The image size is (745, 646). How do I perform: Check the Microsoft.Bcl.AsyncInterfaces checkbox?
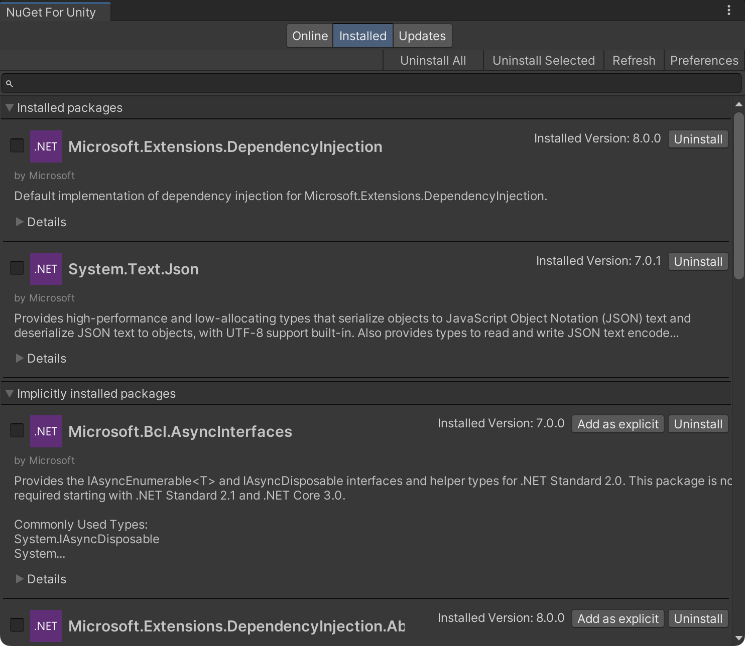coord(17,430)
